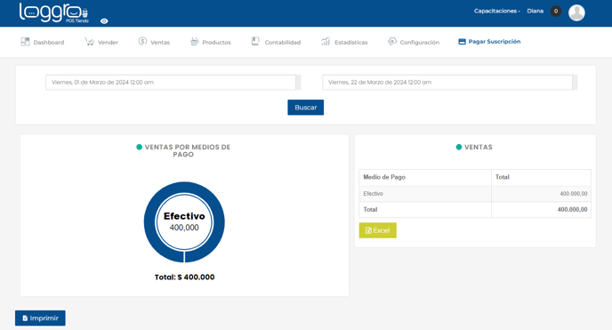Click the bold total amount 400.000,00
The height and width of the screenshot is (330, 612).
572,209
